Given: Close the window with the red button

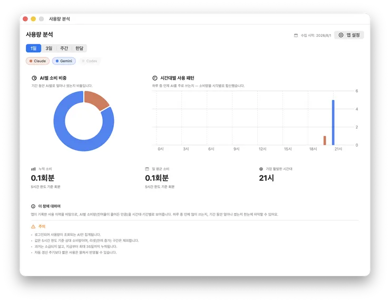Looking at the screenshot, I should point(25,19).
